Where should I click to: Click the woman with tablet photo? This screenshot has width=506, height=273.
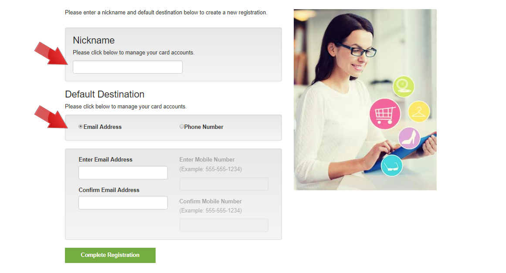[x=365, y=100]
